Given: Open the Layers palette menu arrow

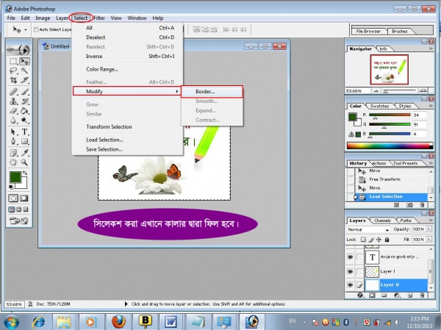Looking at the screenshot, I should click(x=431, y=220).
